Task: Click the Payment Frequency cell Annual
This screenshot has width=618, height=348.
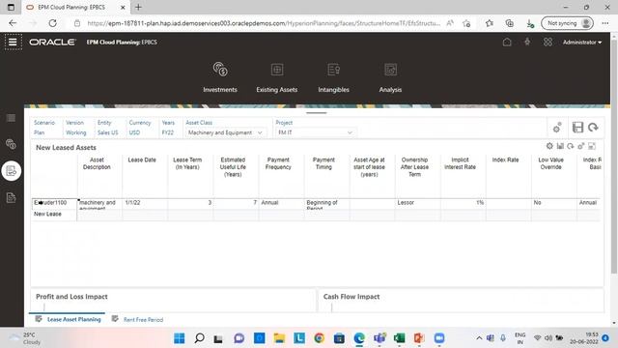Action: [281, 203]
